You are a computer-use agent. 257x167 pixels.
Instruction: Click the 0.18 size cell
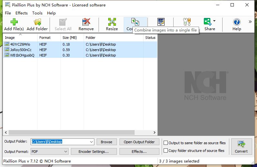click(x=66, y=44)
